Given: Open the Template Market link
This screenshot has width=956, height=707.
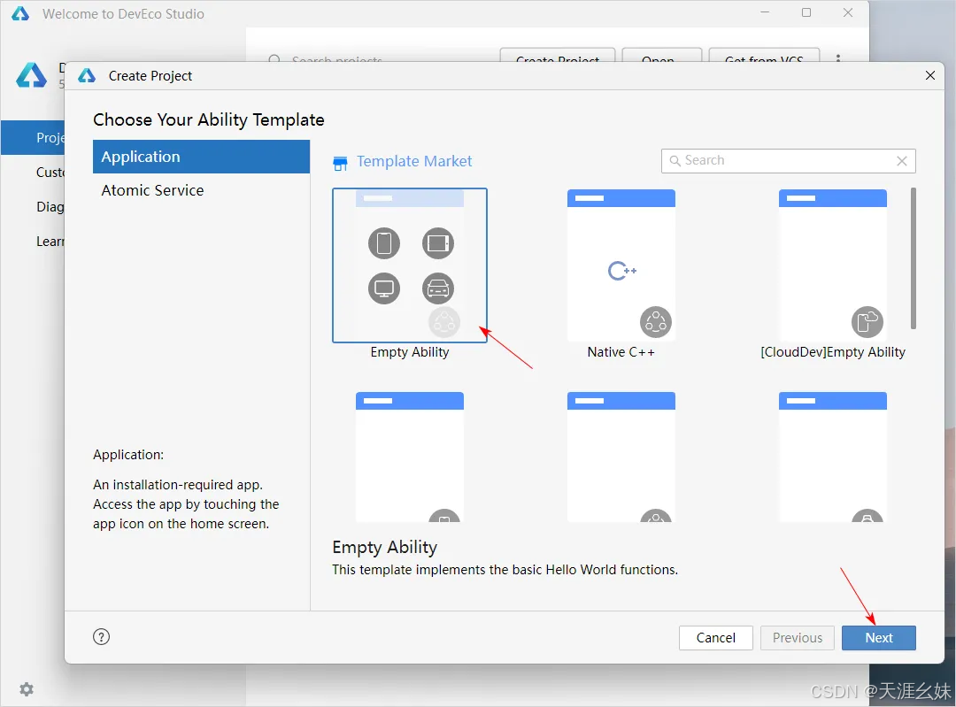Looking at the screenshot, I should pyautogui.click(x=414, y=161).
